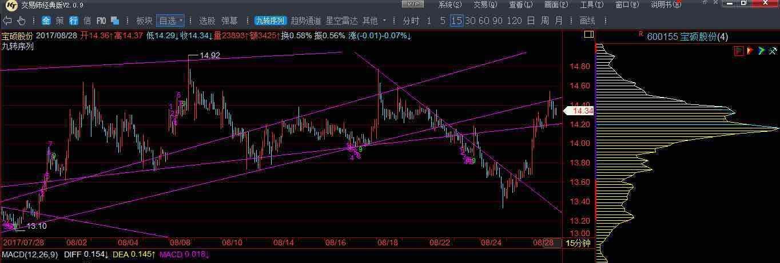Click the 08/28 date on time axis
The height and width of the screenshot is (263, 780).
(x=542, y=243)
